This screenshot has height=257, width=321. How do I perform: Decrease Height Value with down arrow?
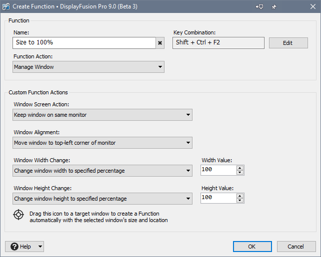tap(240, 201)
